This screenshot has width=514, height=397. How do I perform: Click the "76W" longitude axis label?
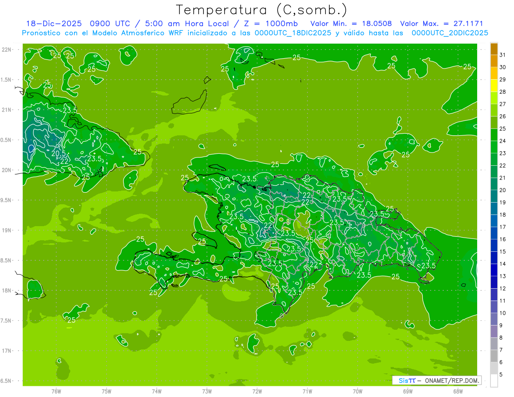tap(56, 391)
